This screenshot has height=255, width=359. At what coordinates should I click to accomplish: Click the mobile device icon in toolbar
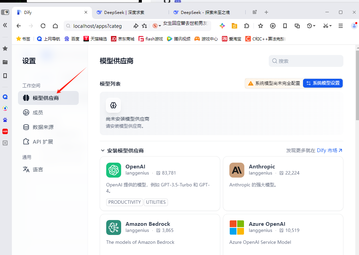pyautogui.click(x=285, y=26)
